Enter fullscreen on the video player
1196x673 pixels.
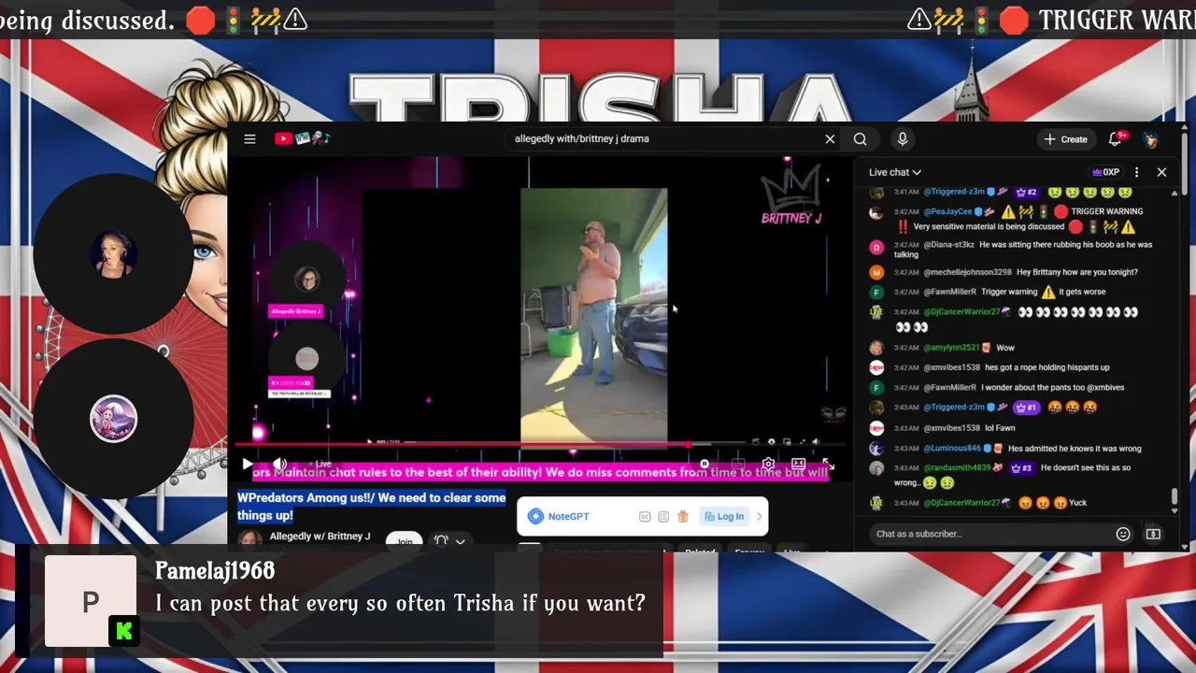[829, 464]
